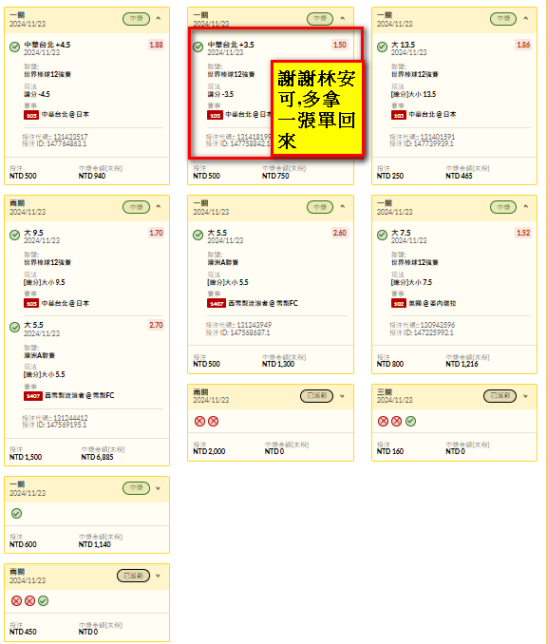Click first red X in NTD 2,000 card
Screen dimensions: 547x644
[x=199, y=421]
